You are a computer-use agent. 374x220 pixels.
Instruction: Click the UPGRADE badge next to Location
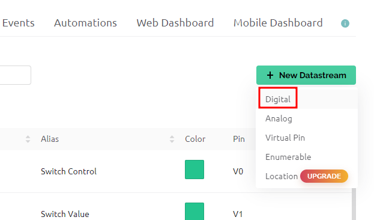tap(324, 176)
